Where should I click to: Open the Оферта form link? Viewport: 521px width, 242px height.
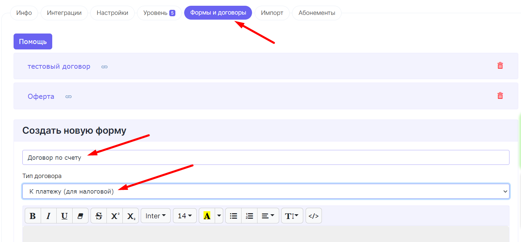coord(41,96)
